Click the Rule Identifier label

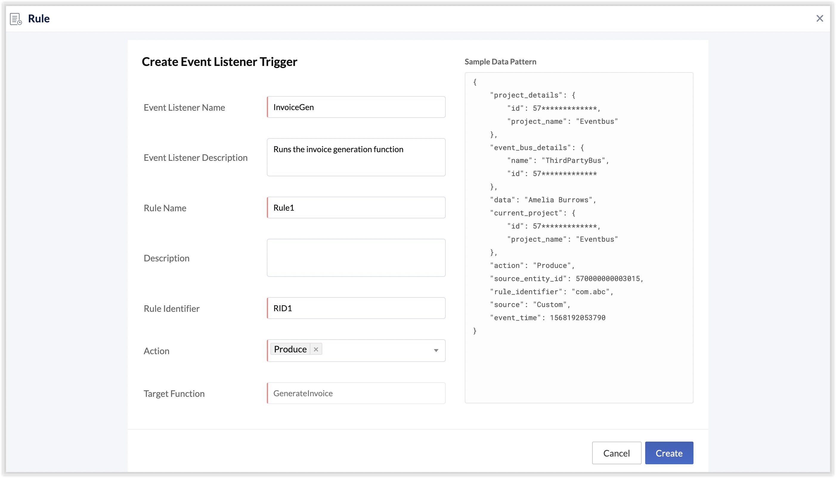pos(171,309)
